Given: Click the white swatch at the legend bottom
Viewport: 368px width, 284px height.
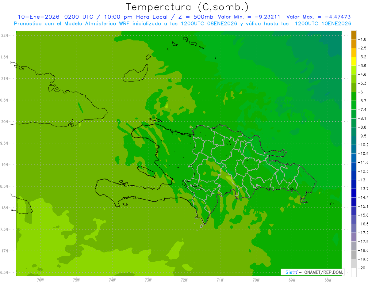Looking at the screenshot, I should (x=354, y=272).
